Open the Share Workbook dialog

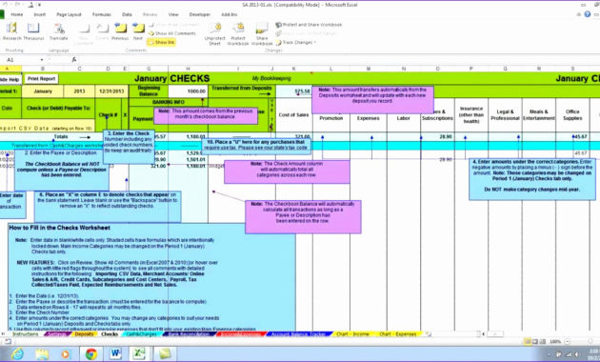tap(262, 33)
